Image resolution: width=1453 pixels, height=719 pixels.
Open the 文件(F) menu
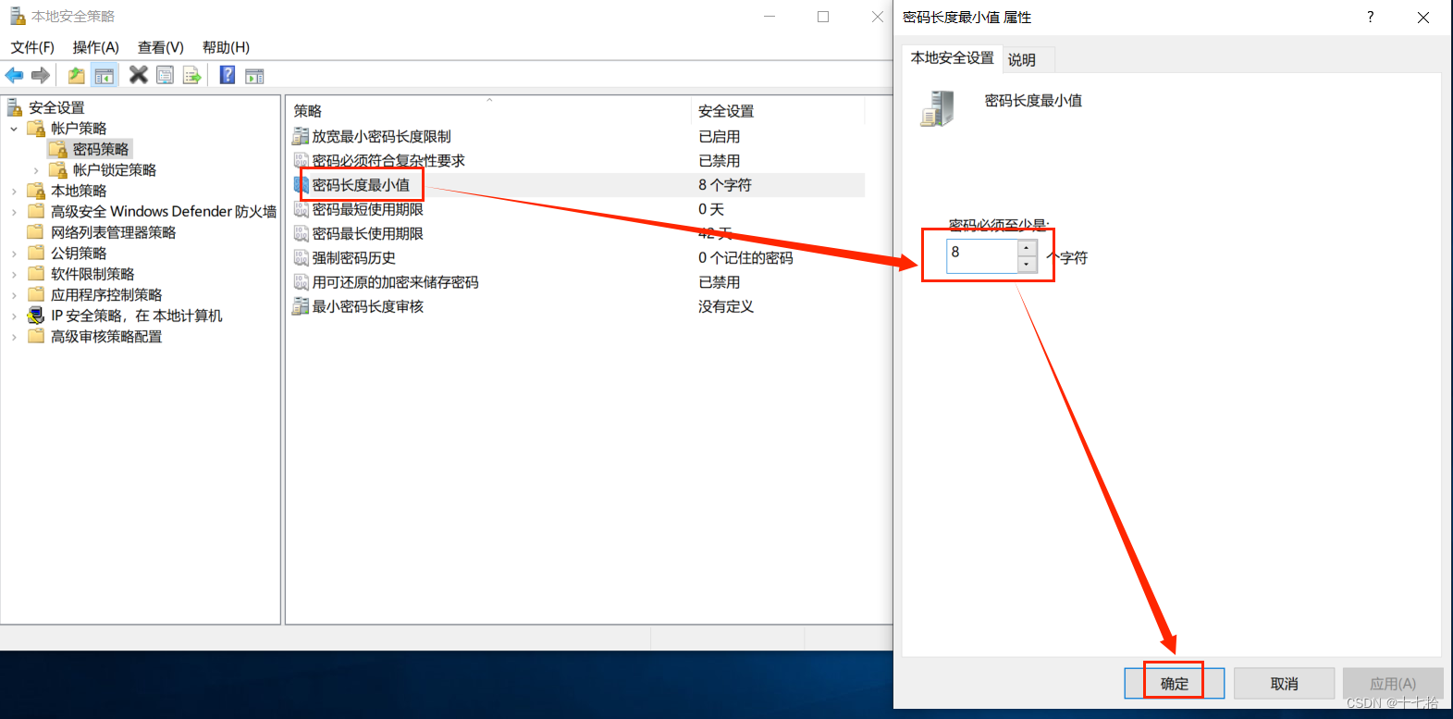click(x=32, y=47)
